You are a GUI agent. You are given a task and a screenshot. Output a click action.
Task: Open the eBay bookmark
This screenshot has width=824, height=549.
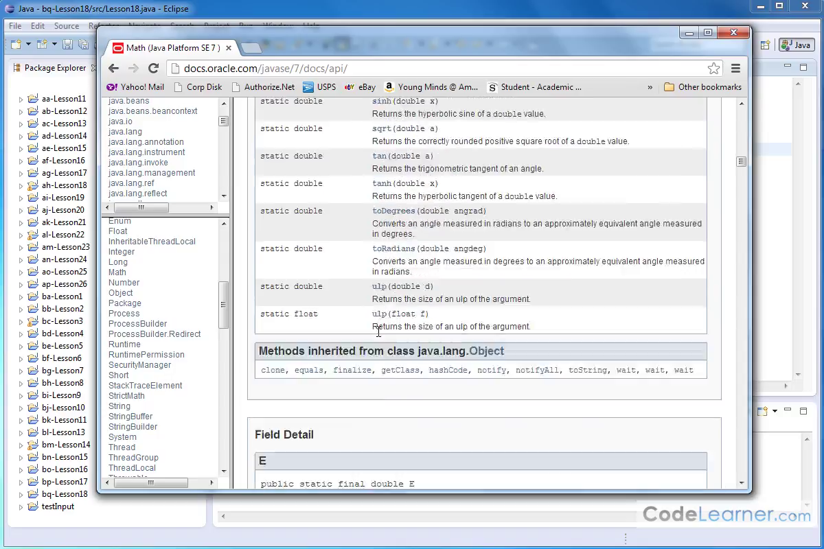pos(360,87)
